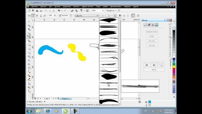Select the Basic Shapes tool
Image resolution: width=202 pixels, height=114 pixels.
coord(29,56)
